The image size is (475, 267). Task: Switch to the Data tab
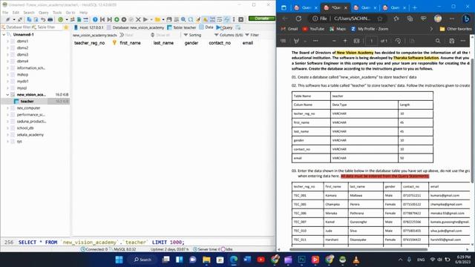[206, 27]
